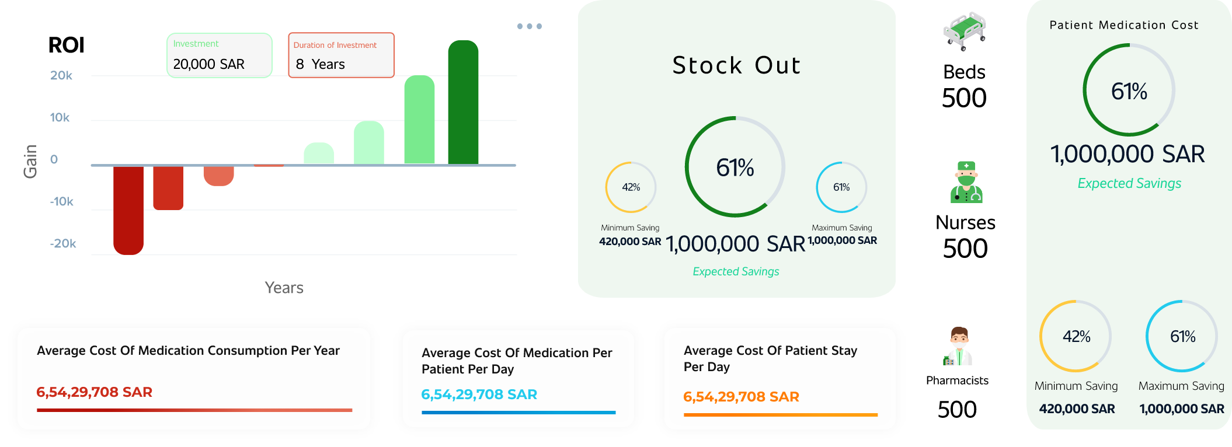
Task: Open the ROI card three-dot menu
Action: [529, 26]
